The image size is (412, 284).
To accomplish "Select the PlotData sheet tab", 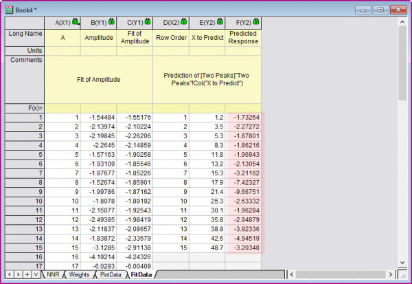I will coord(110,274).
